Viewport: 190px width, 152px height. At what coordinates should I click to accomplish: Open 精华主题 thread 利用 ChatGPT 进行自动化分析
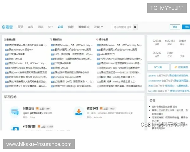point(121,59)
